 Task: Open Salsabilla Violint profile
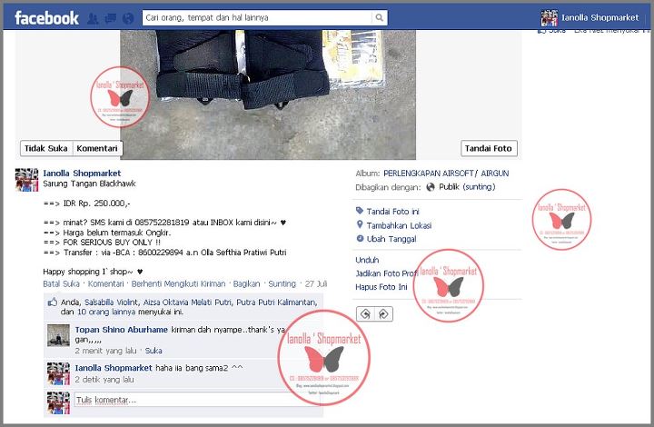point(111,303)
